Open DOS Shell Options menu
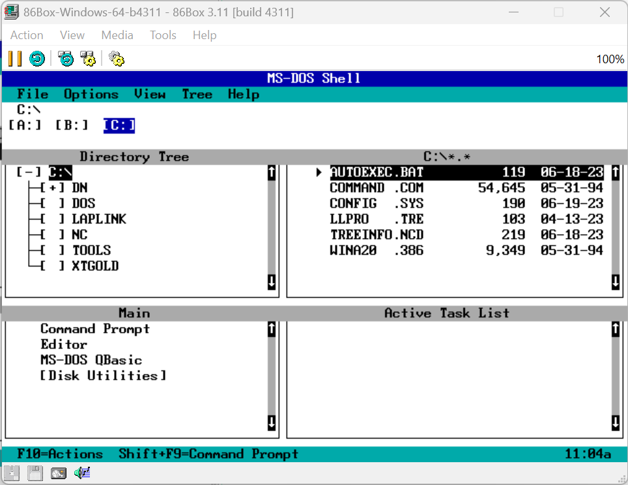The image size is (628, 485). pos(91,94)
